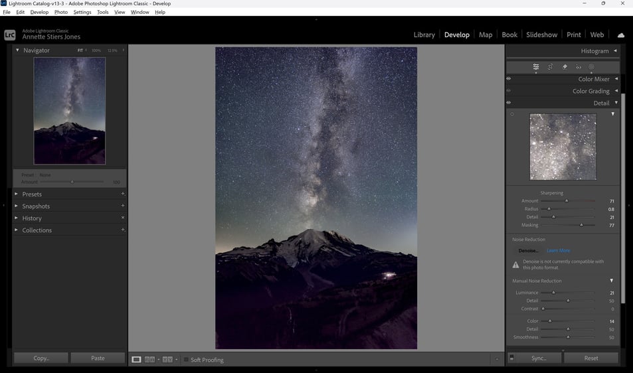Screen dimensions: 633x373
Task: Switch to the Library module
Action: pyautogui.click(x=424, y=35)
